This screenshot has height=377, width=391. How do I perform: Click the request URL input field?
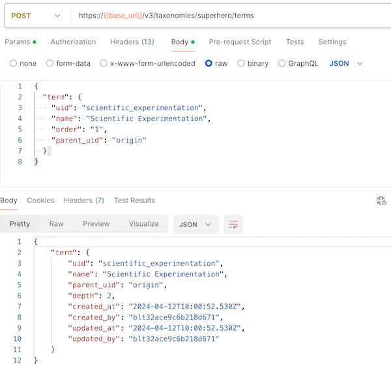point(231,16)
